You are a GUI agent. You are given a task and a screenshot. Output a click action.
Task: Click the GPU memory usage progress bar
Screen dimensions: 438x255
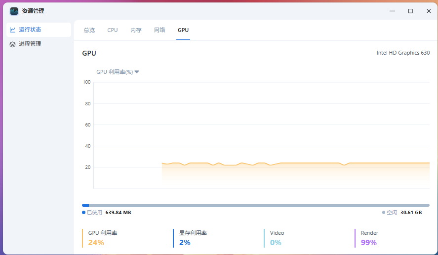click(x=256, y=205)
